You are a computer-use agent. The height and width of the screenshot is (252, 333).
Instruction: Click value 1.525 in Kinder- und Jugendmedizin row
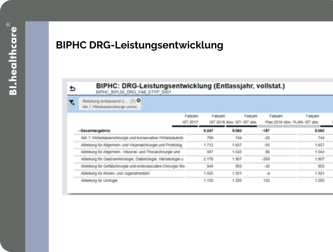click(x=208, y=173)
